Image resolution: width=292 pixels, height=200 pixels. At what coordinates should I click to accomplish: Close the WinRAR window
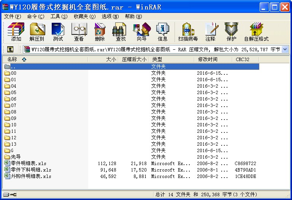285,7
